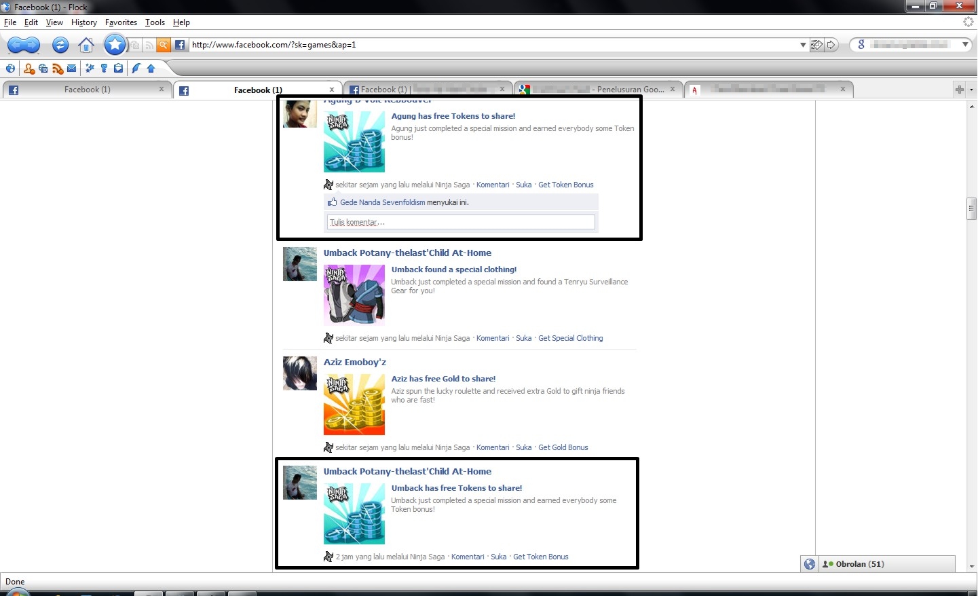Click the Go arrow button in address bar
Viewport: 978px width, 596px height.
(x=831, y=45)
